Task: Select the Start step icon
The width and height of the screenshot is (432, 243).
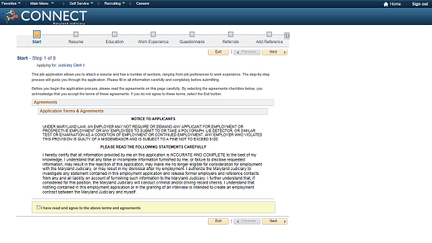Action: coord(36,34)
